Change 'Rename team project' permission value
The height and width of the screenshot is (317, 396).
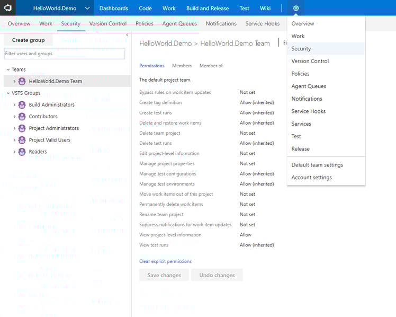(248, 214)
